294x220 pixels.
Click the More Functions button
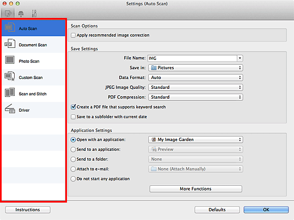[196, 188]
